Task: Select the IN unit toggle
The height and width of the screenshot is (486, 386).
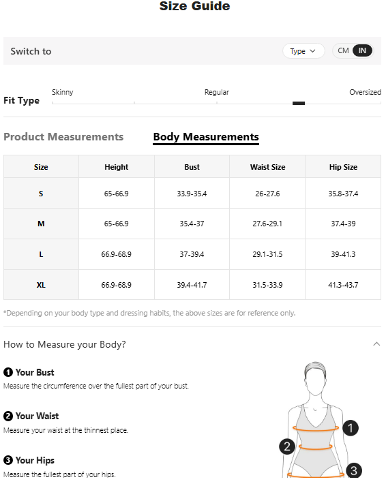Action: 362,50
